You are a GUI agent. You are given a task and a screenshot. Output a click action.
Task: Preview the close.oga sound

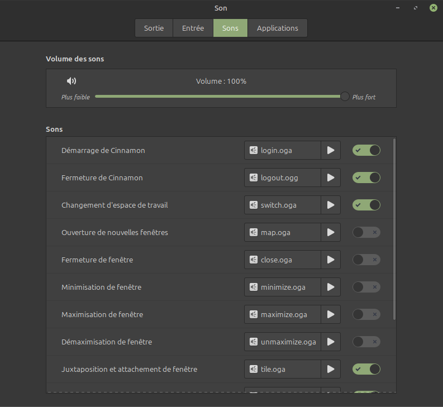(331, 260)
